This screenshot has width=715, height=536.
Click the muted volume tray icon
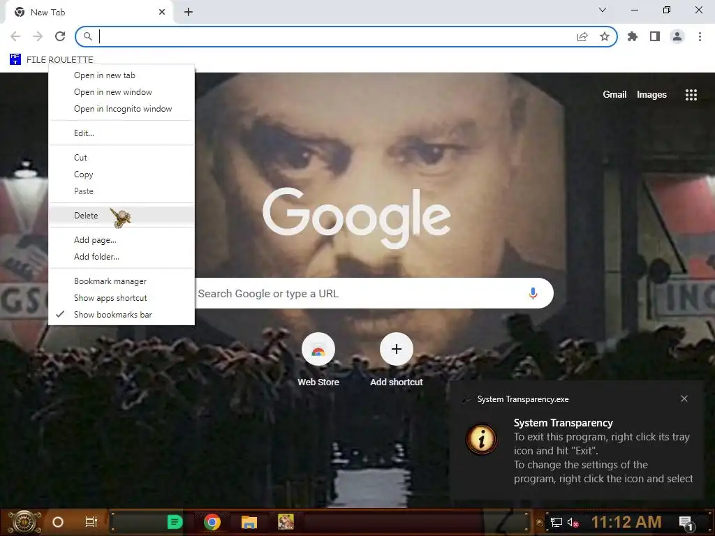coord(573,522)
